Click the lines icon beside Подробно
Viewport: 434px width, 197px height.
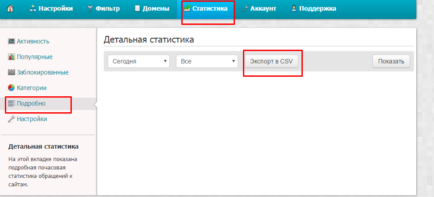pyautogui.click(x=12, y=104)
